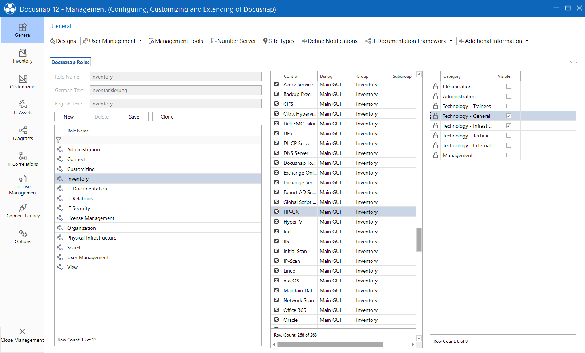This screenshot has height=353, width=585.
Task: Switch to the Docusnap Roles tab
Action: point(70,62)
